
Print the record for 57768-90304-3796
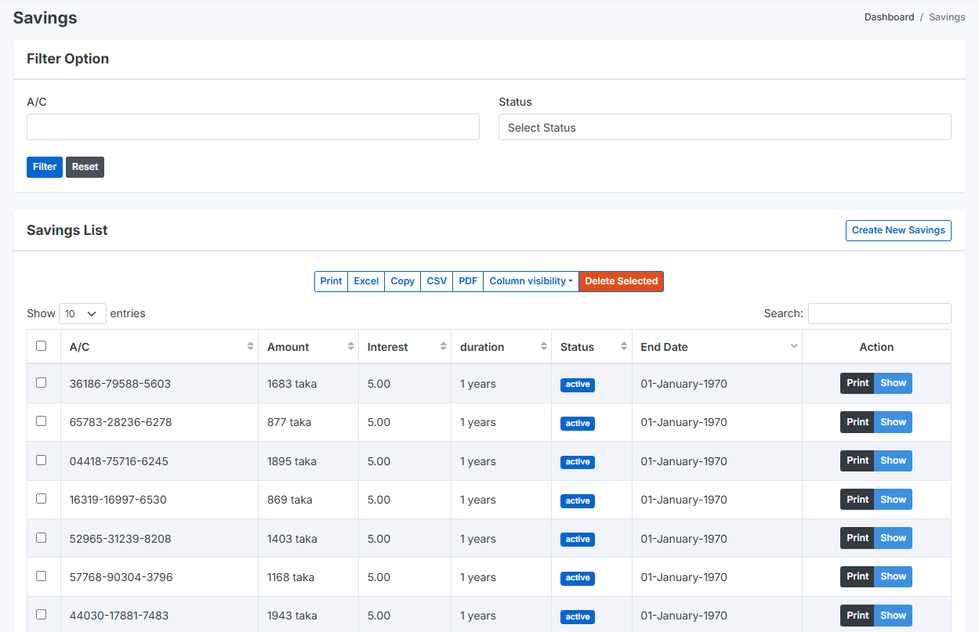[x=858, y=576]
